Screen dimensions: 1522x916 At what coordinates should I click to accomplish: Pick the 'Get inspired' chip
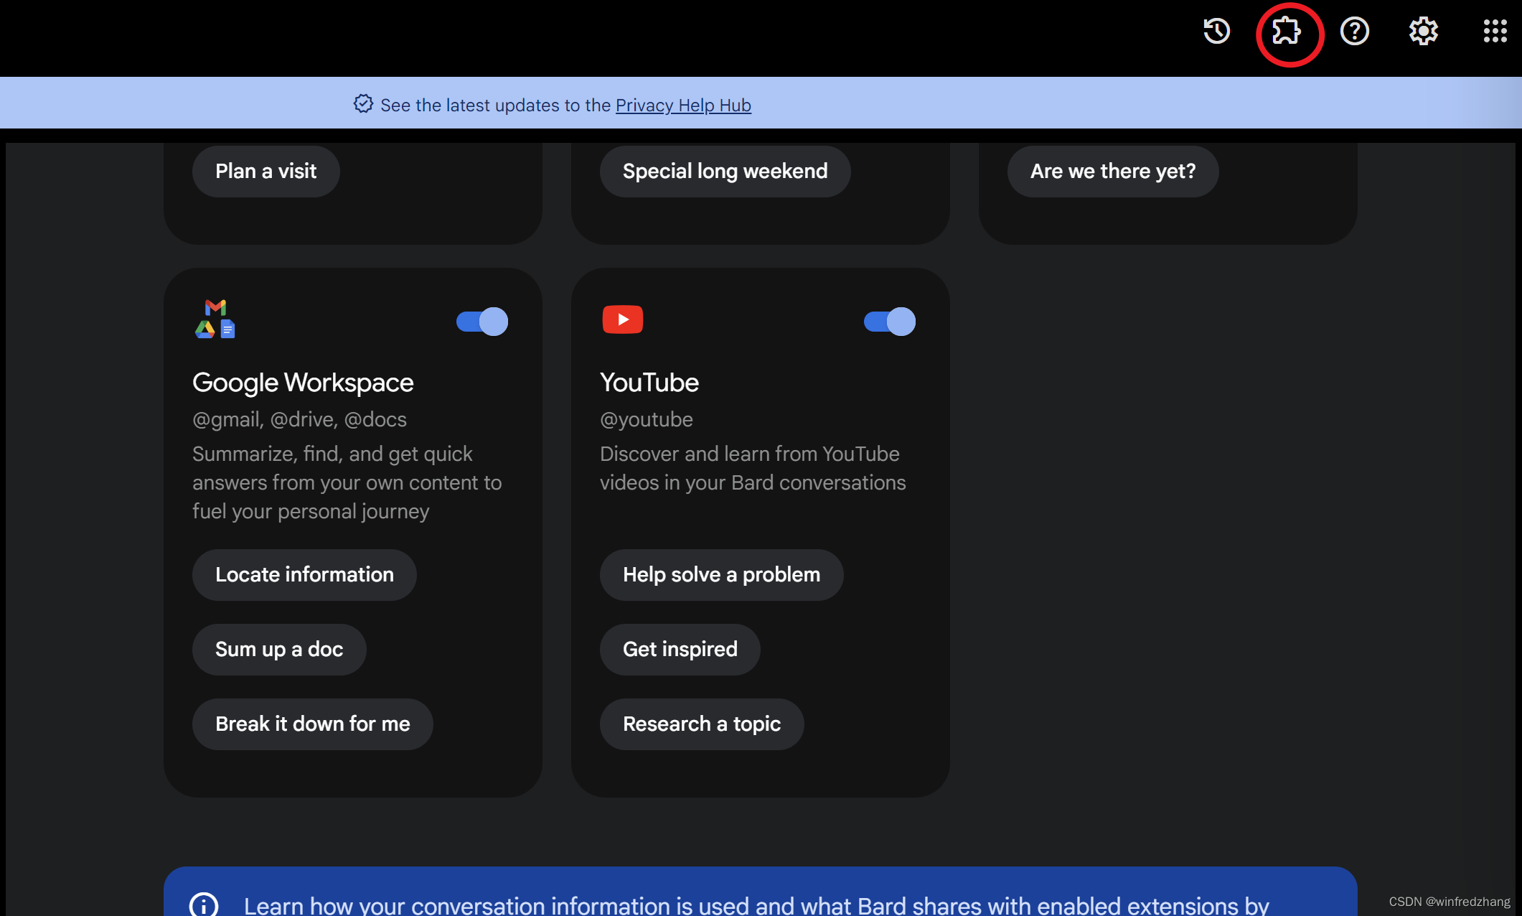[x=680, y=650]
